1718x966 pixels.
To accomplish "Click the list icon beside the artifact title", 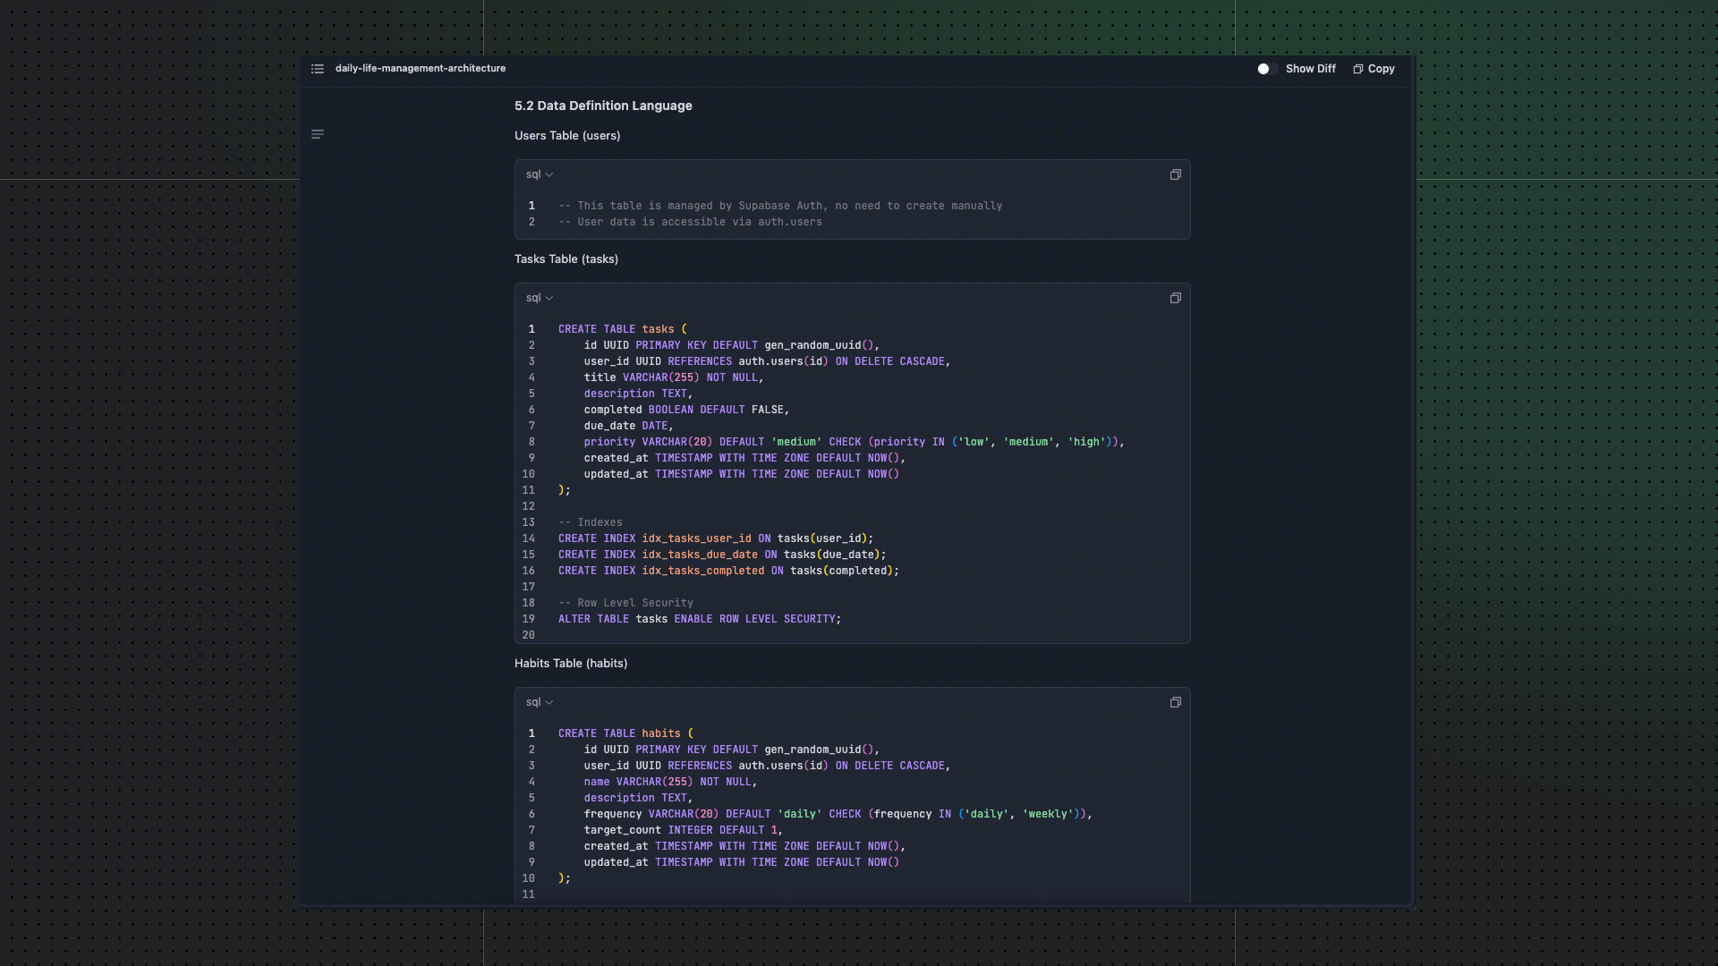I will pos(318,69).
